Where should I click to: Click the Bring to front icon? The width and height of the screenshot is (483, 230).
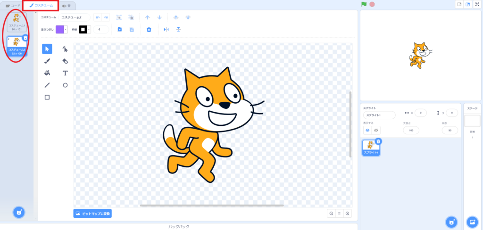pyautogui.click(x=176, y=17)
